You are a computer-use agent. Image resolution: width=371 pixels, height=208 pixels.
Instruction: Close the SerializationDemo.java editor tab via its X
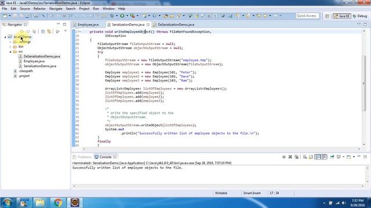(x=148, y=24)
